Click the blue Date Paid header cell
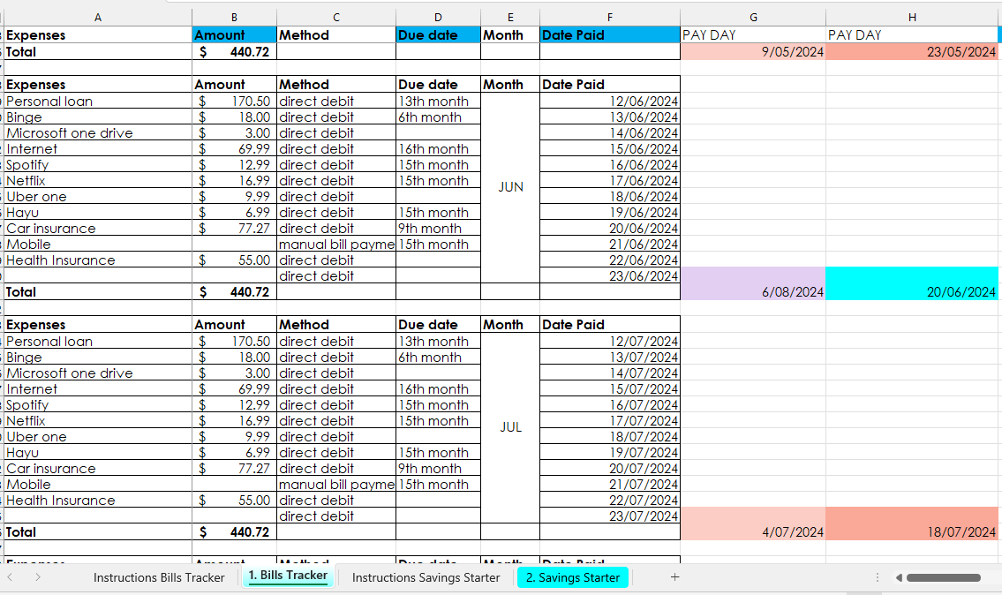The height and width of the screenshot is (595, 1002). (x=610, y=35)
